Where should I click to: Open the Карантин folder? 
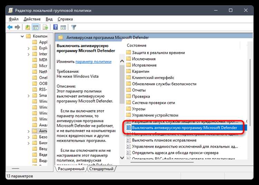coord(137,71)
